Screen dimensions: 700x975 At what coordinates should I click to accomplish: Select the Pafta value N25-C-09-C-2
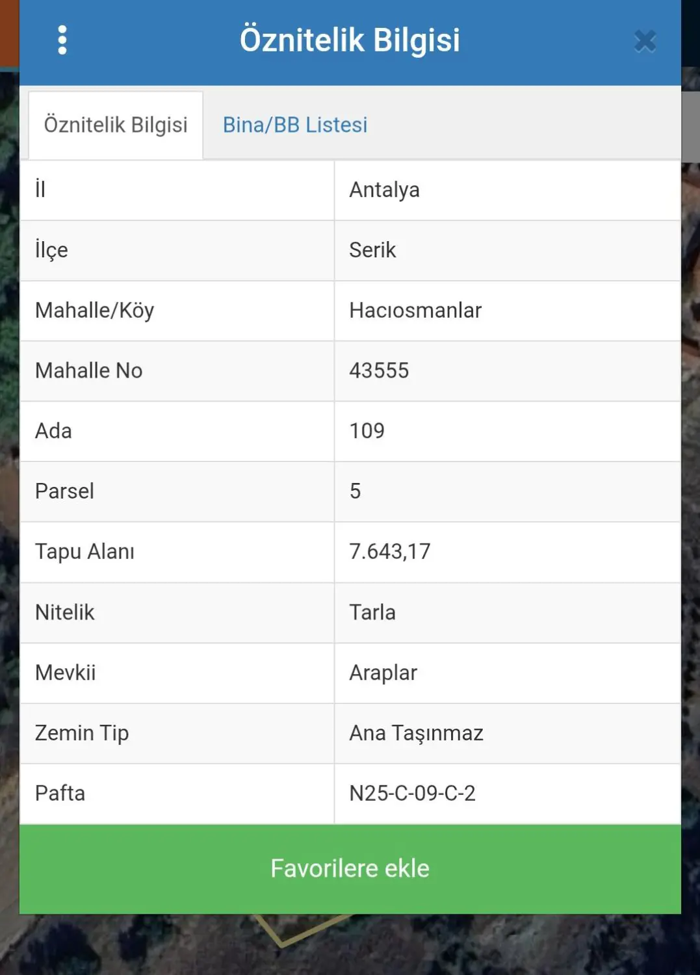coord(413,794)
